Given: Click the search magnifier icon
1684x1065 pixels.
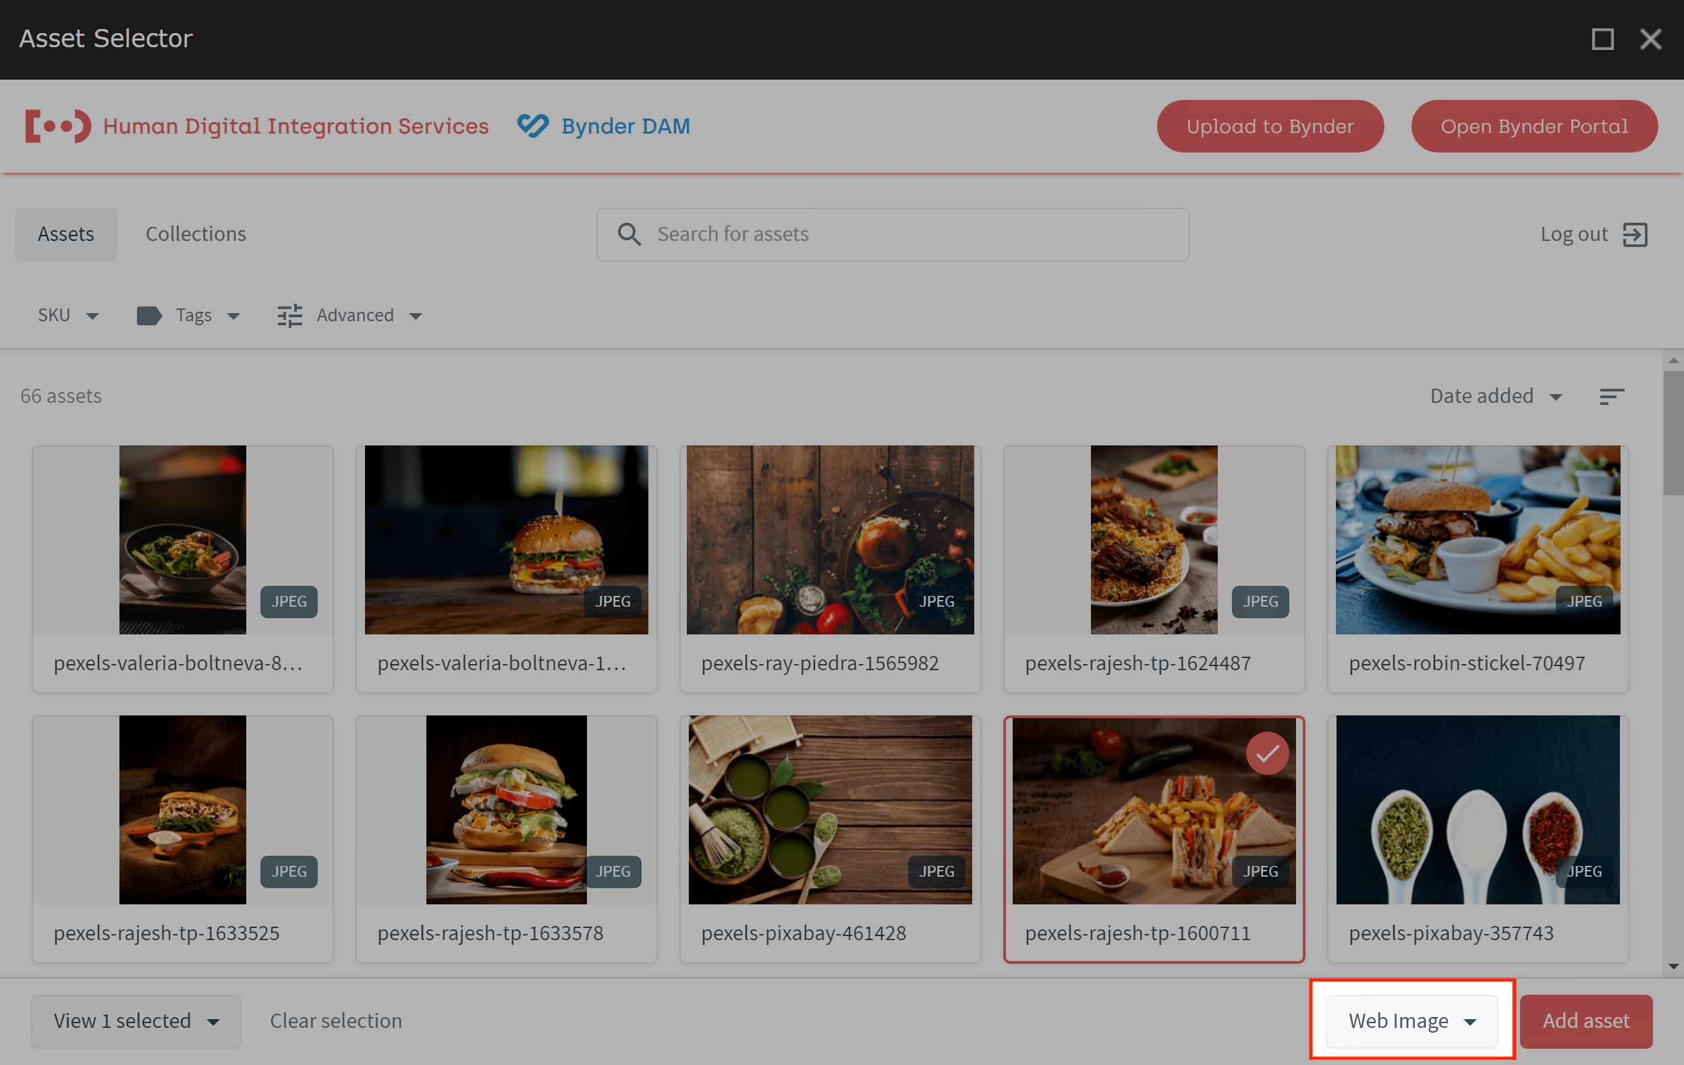Looking at the screenshot, I should click(629, 234).
